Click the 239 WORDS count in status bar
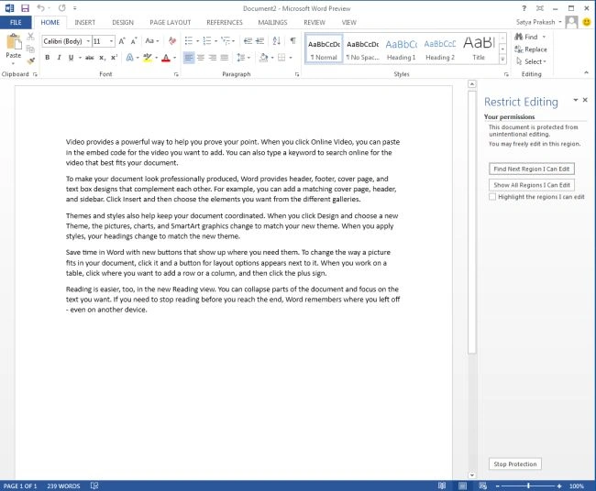 click(x=63, y=486)
